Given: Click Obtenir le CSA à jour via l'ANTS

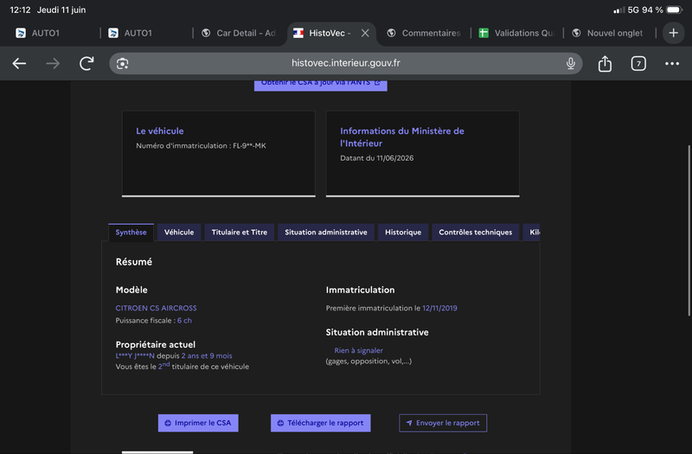Looking at the screenshot, I should (x=320, y=85).
